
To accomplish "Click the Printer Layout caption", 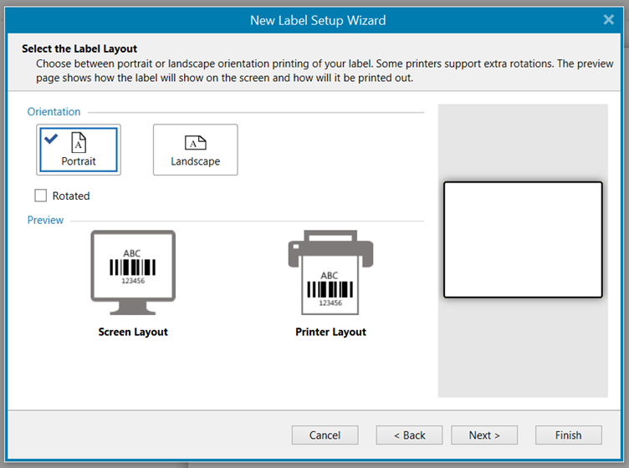I will coord(330,332).
